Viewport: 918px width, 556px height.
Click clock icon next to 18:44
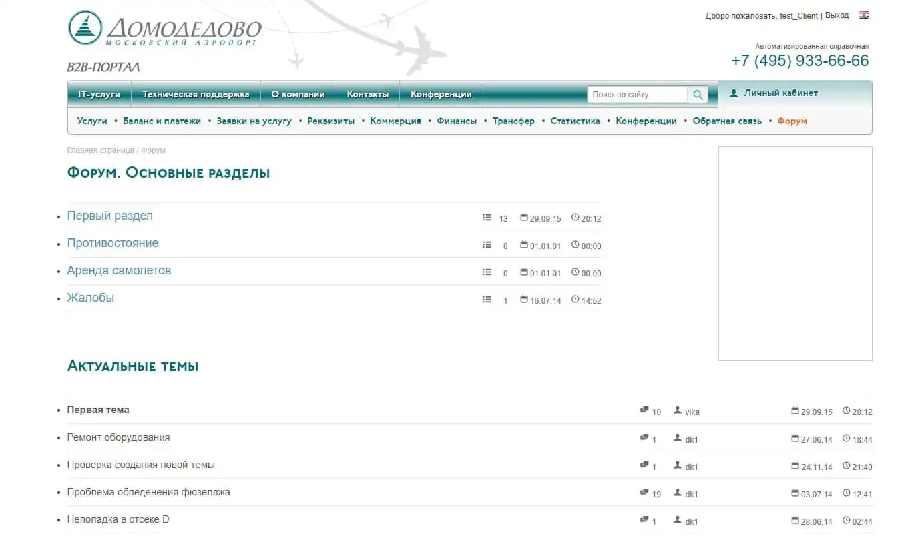847,439
